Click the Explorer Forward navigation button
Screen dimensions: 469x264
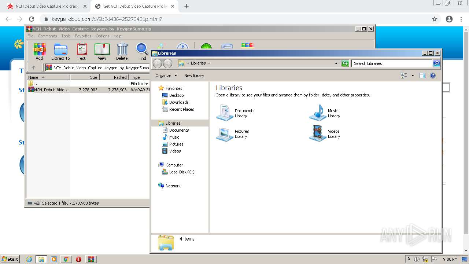point(167,63)
